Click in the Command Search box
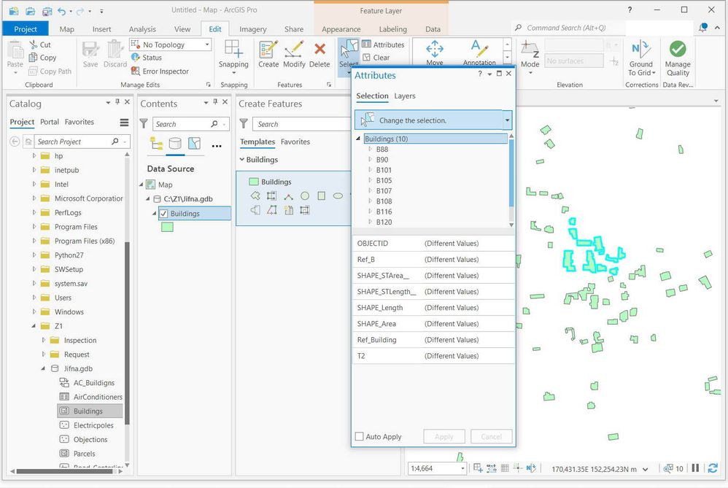This screenshot has height=488, width=728. [x=568, y=28]
